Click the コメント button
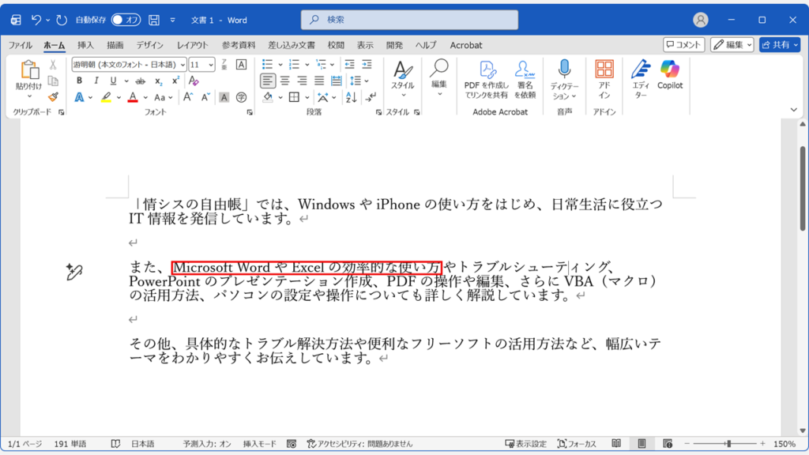Screen dimensions: 809x455 686,43
